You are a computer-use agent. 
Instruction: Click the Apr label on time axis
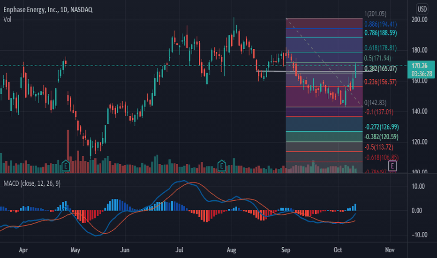coord(23,250)
